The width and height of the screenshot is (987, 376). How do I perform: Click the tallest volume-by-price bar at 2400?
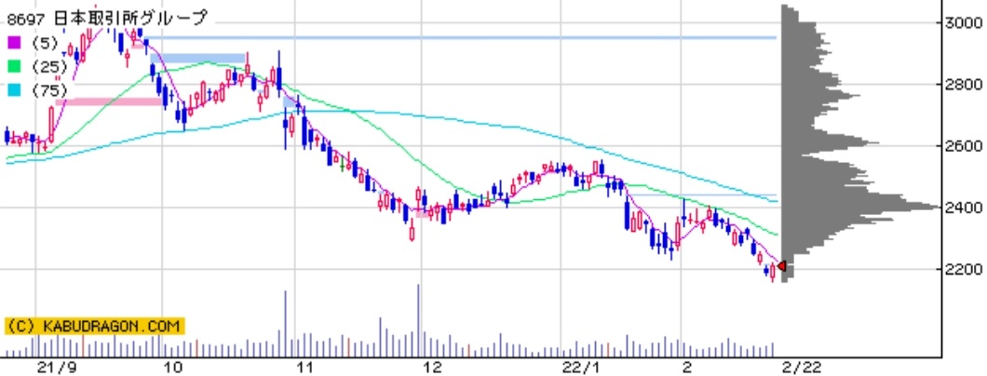859,207
